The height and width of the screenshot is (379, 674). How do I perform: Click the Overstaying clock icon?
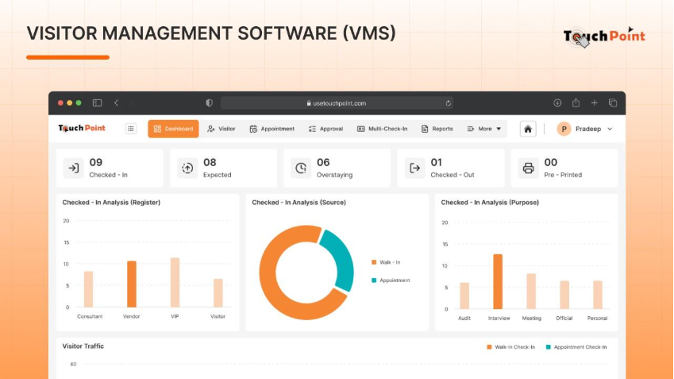click(x=301, y=168)
